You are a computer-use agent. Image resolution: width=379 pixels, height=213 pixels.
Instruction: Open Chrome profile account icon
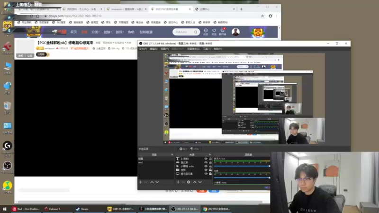point(270,16)
